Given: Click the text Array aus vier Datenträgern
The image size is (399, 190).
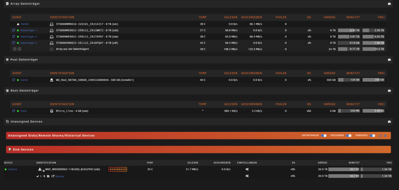Looking at the screenshot, I should (x=73, y=49).
